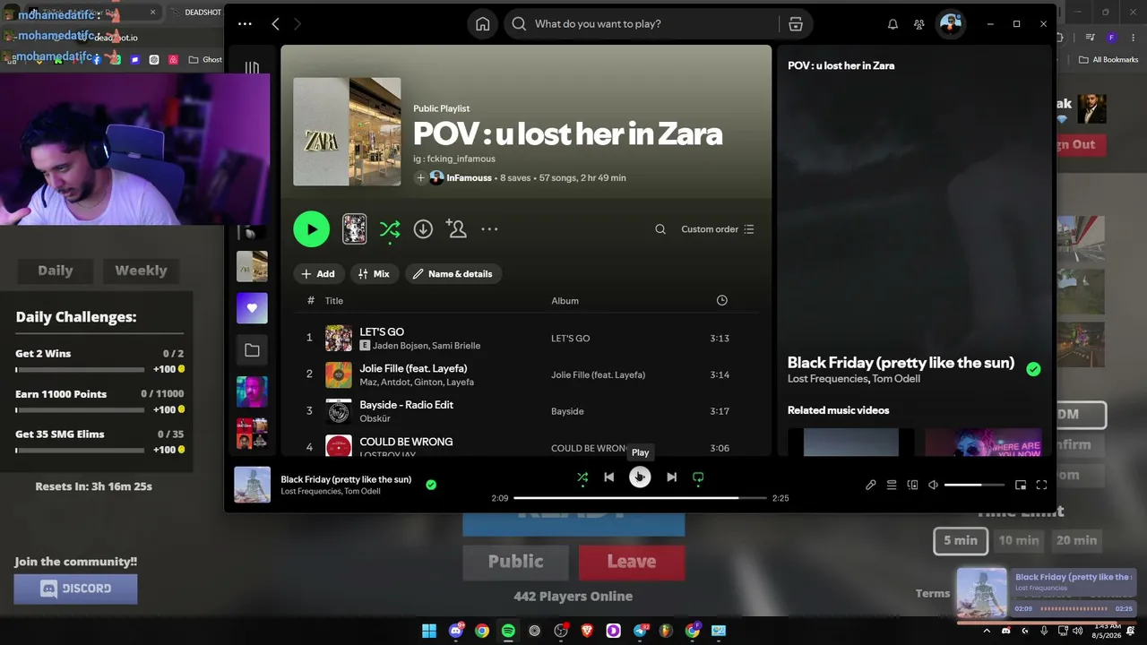
Task: Open the Liked Songs heart tile in the sidebar
Action: tap(252, 308)
